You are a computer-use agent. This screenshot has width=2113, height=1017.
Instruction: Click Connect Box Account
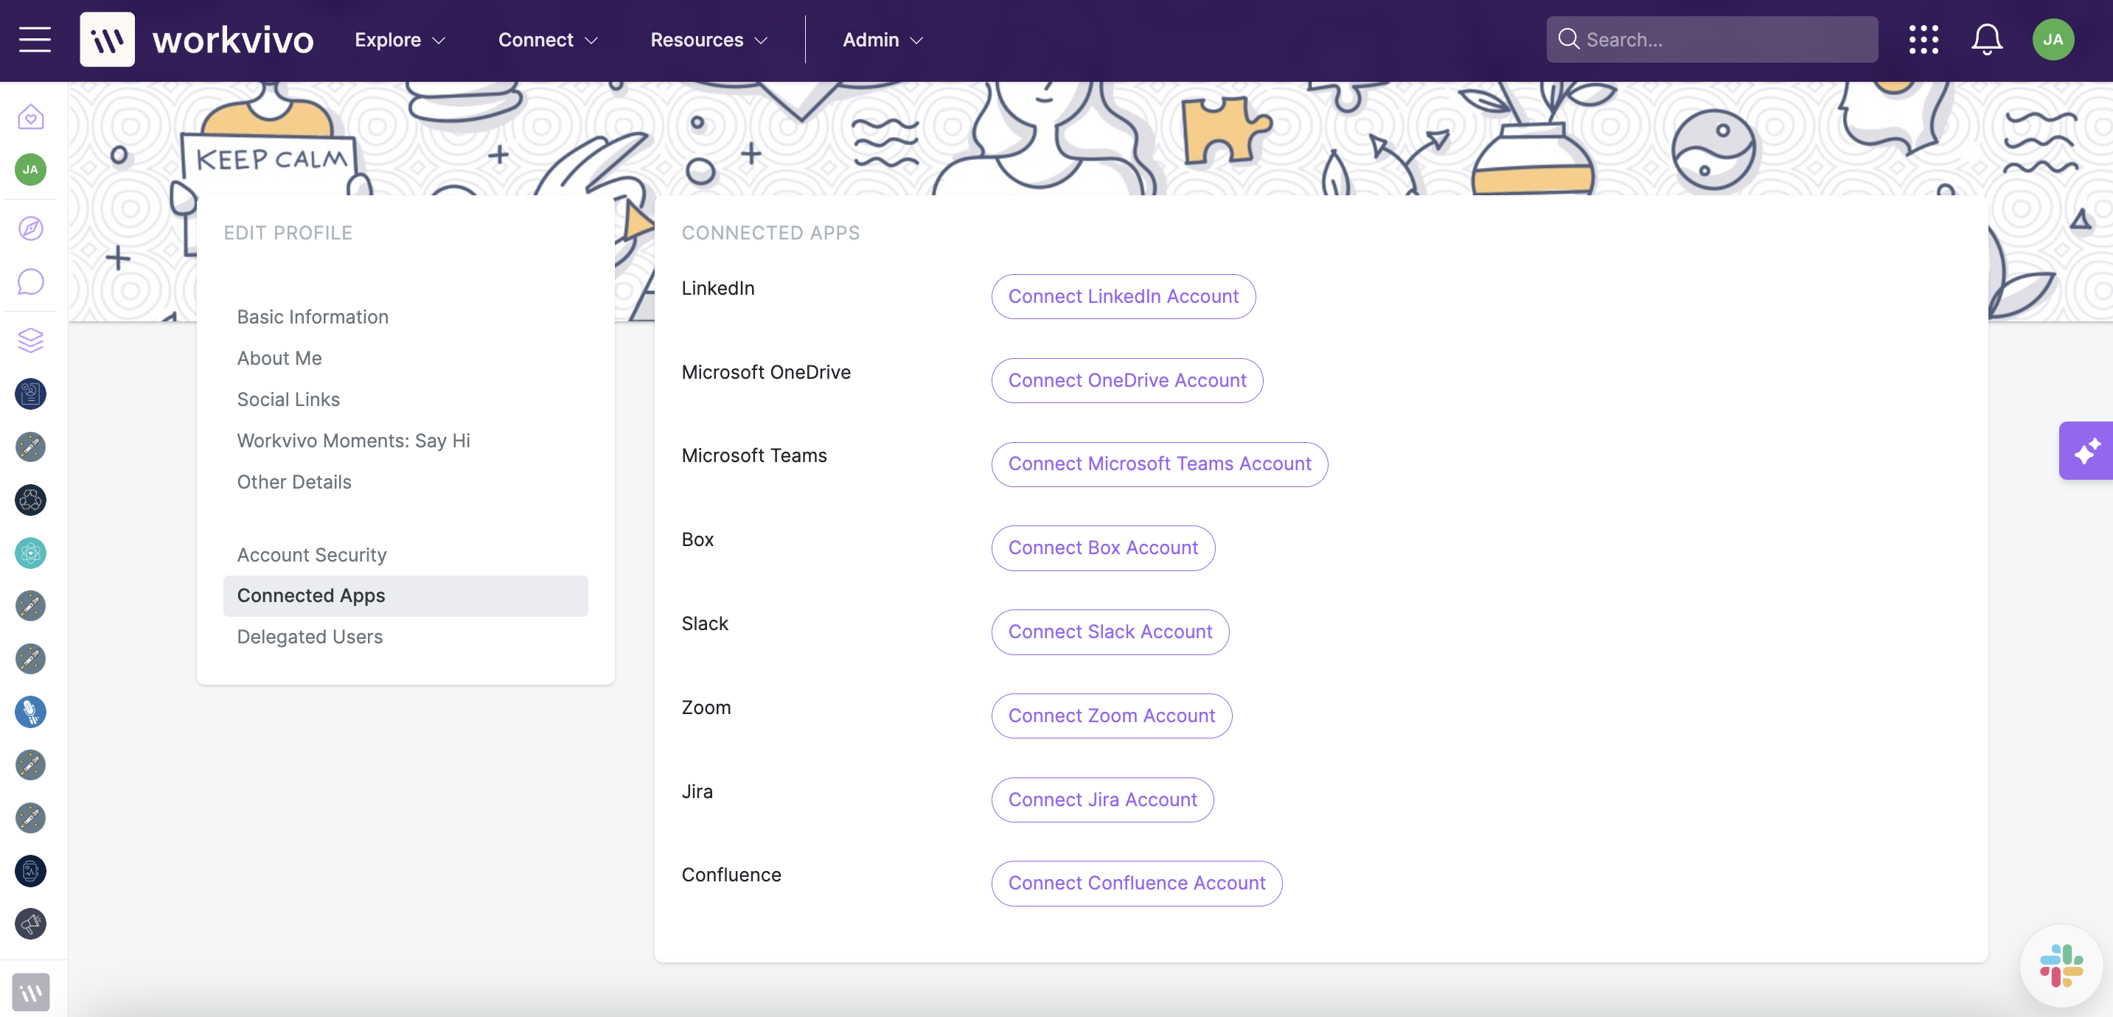[1102, 547]
